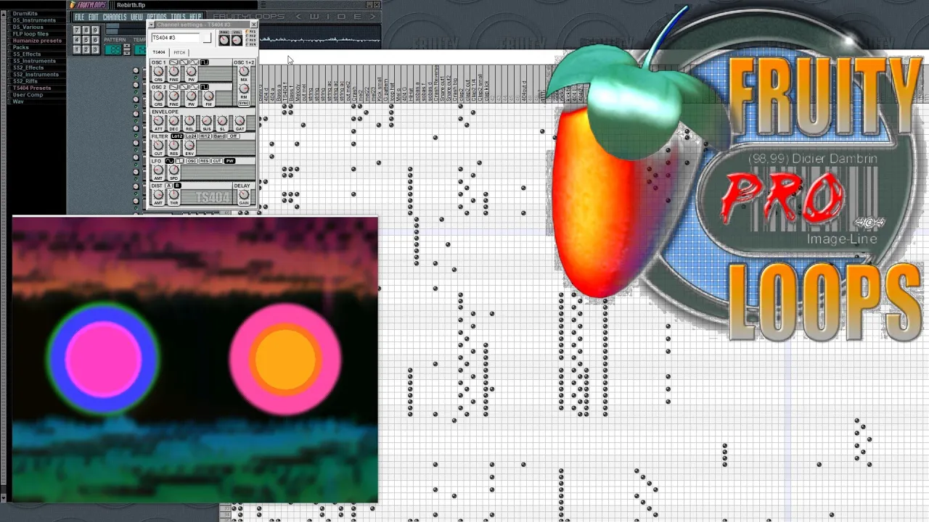Open the TOOLS menu
The height and width of the screenshot is (522, 929).
pyautogui.click(x=178, y=17)
